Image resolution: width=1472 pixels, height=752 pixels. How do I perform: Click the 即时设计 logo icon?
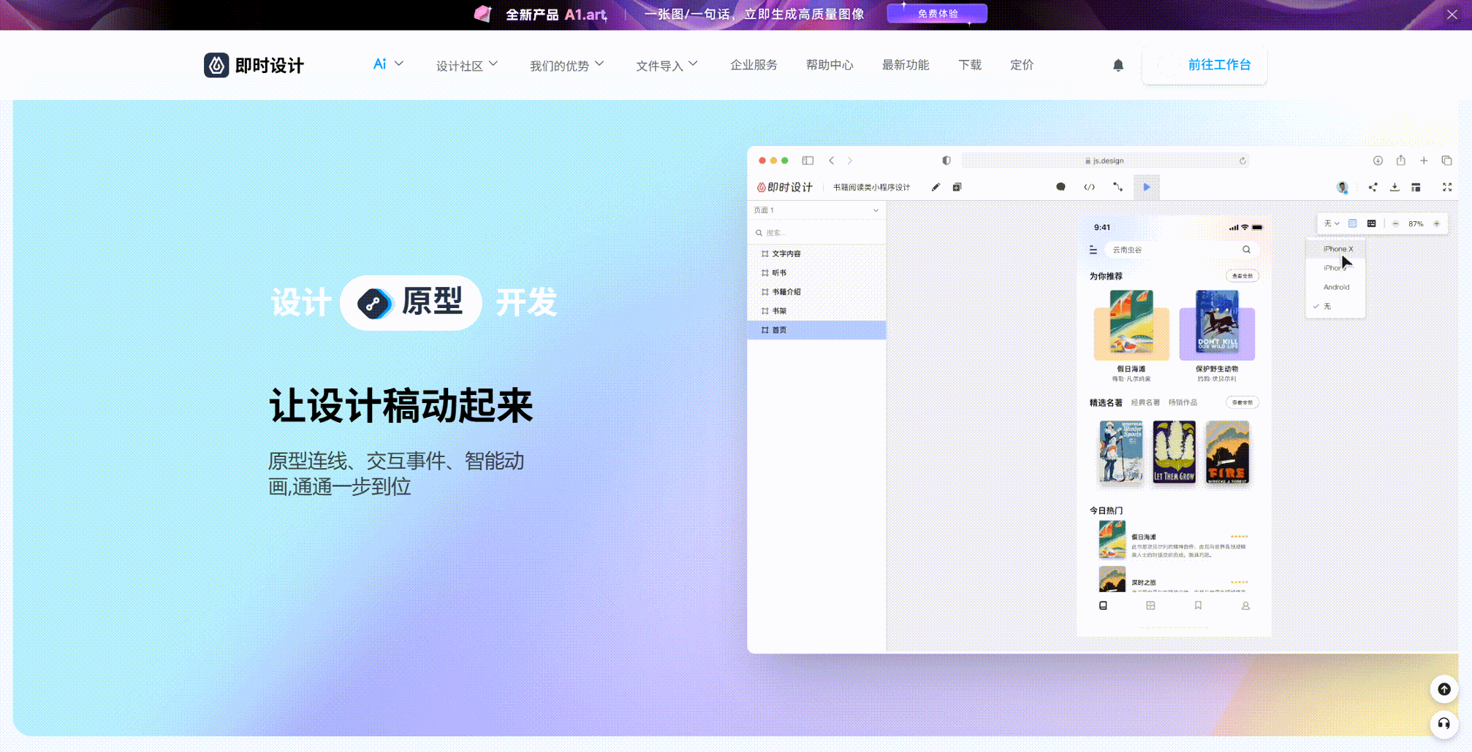coord(216,66)
